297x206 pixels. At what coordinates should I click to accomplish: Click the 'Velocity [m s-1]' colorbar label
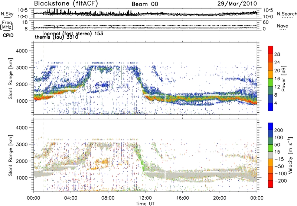click(290, 155)
